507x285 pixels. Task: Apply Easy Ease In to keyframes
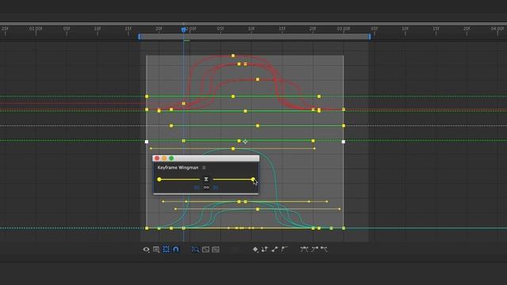click(314, 249)
